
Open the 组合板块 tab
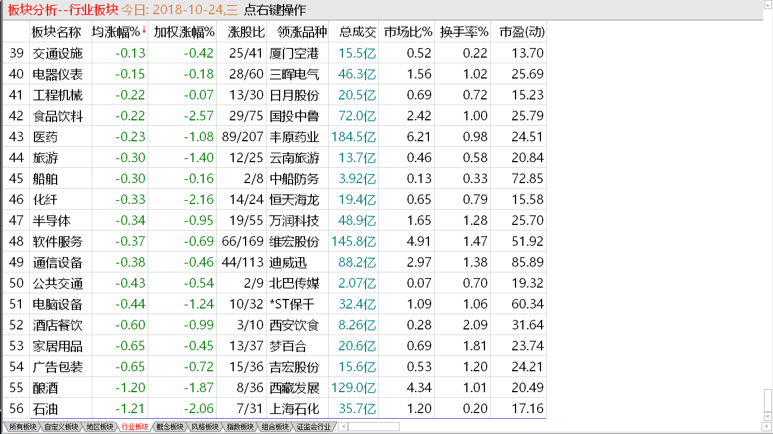[274, 427]
